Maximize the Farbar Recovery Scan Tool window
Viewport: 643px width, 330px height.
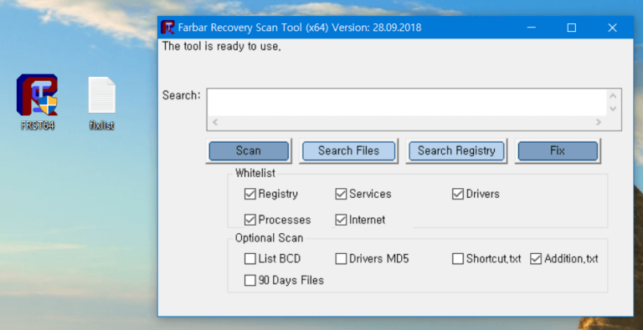point(571,28)
